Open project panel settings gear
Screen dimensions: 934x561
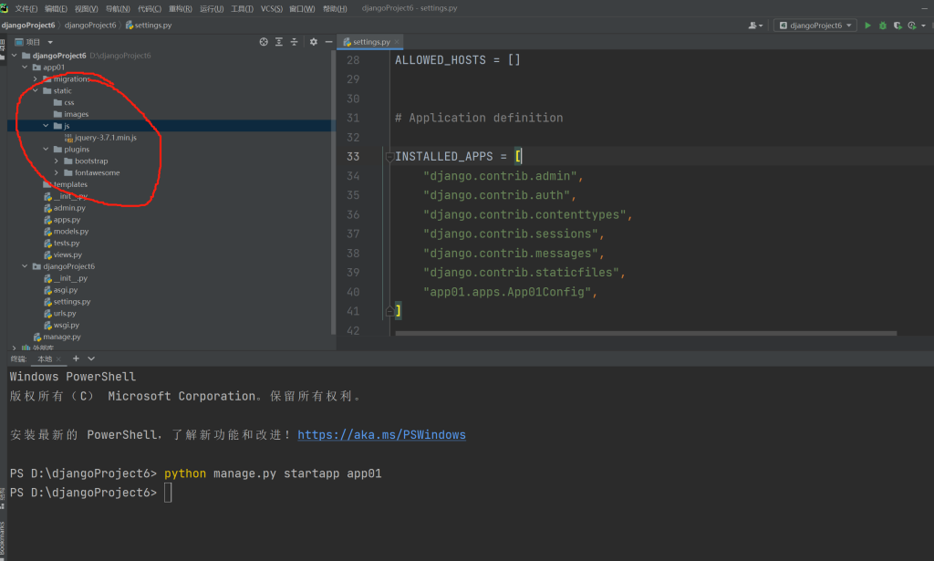(x=314, y=42)
